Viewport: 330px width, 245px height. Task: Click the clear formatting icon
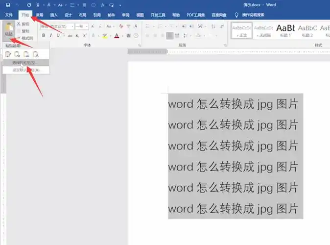point(121,26)
